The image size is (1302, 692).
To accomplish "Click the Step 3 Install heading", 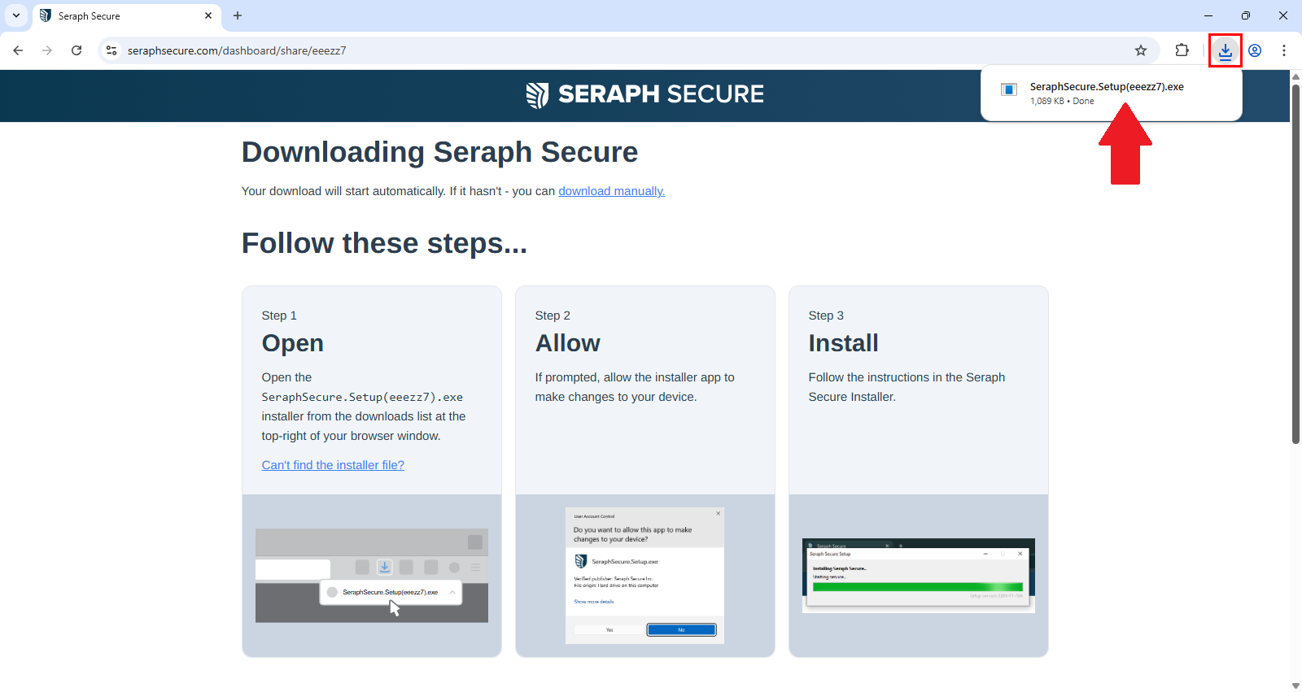I will pos(843,343).
